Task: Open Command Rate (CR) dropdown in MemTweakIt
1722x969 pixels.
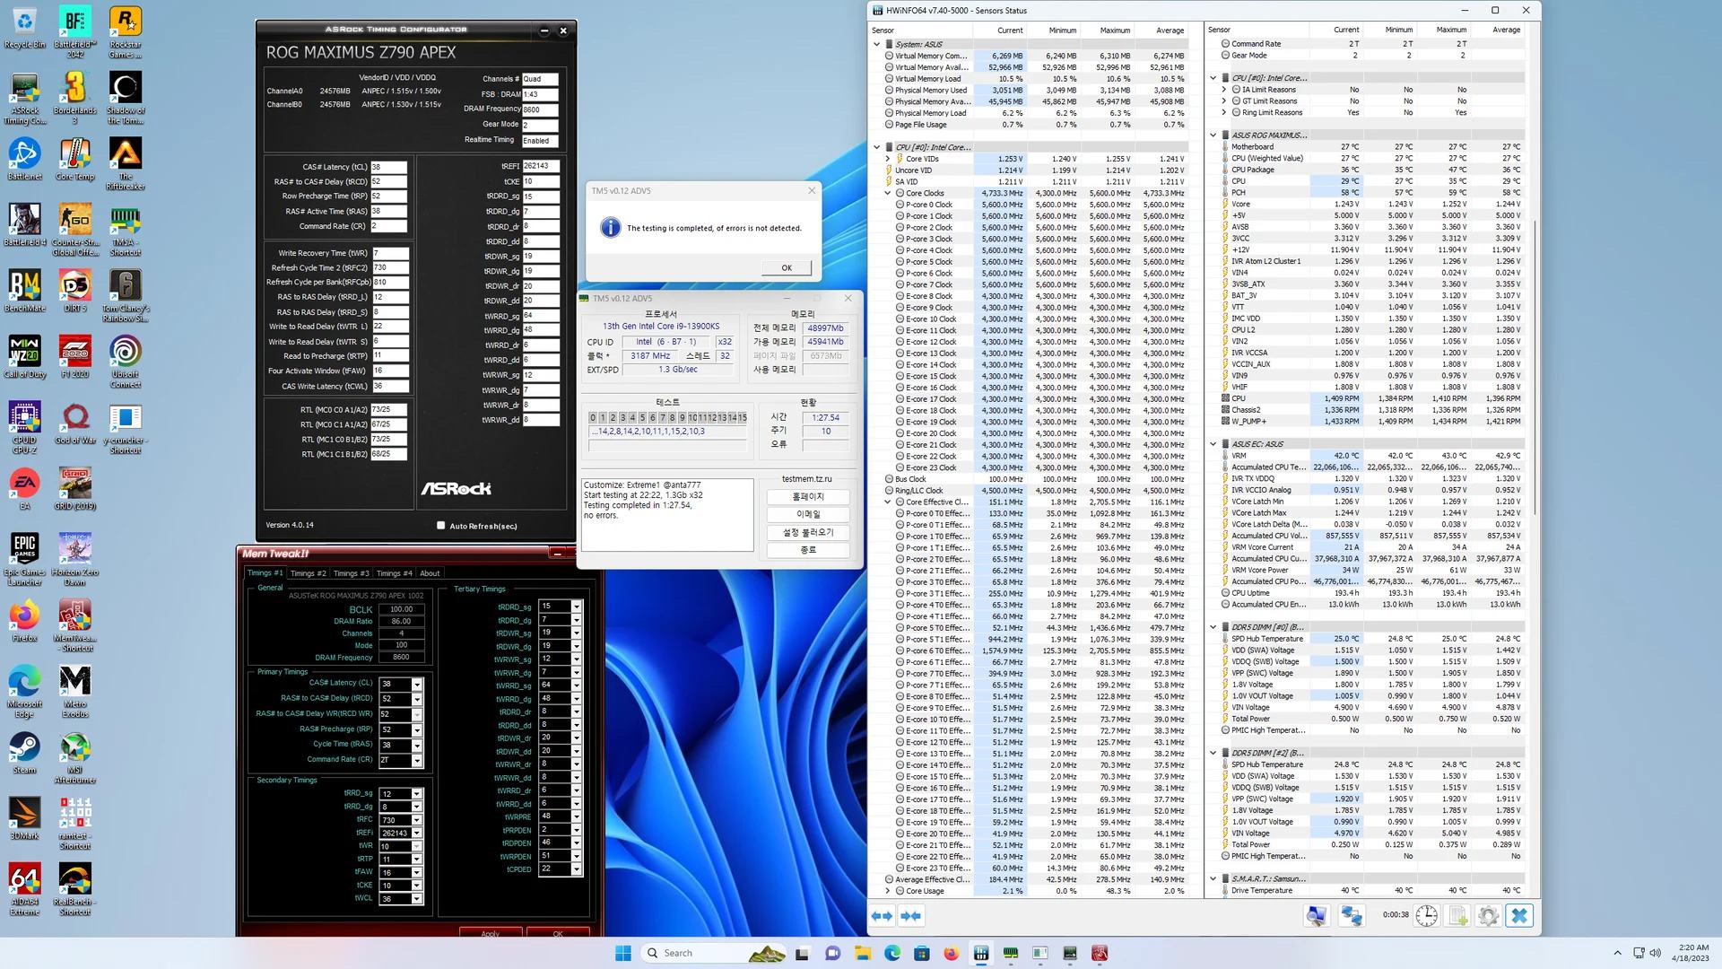Action: tap(416, 761)
